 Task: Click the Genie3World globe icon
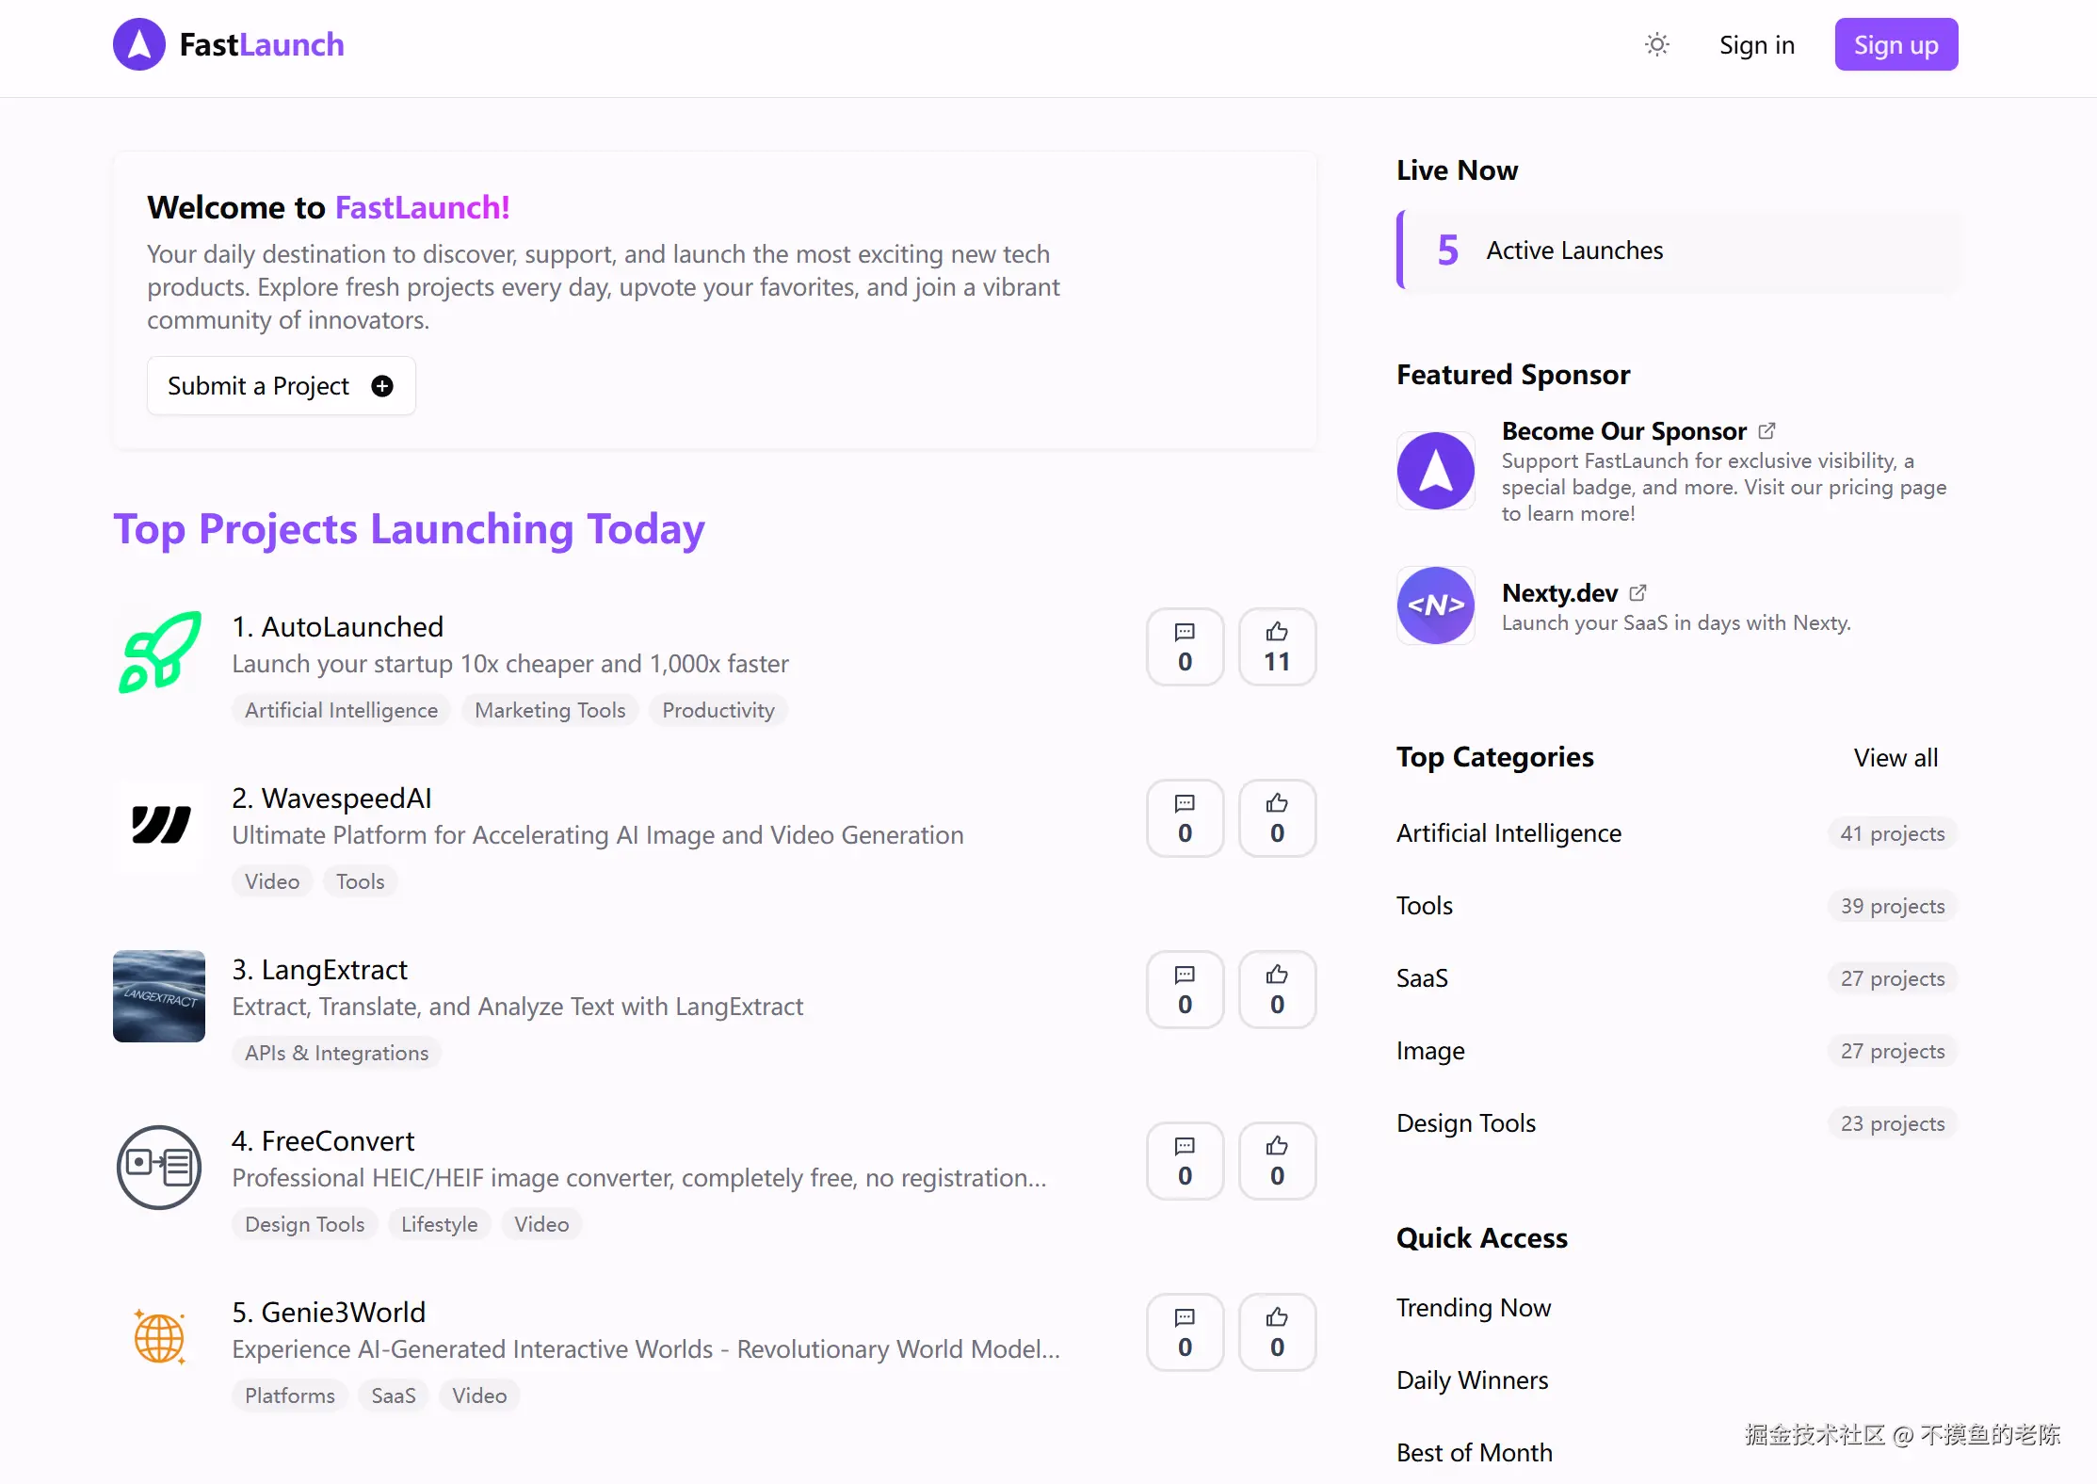(159, 1338)
